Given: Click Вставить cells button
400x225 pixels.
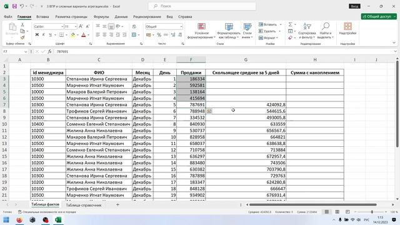Looking at the screenshot, I should click(267, 24).
